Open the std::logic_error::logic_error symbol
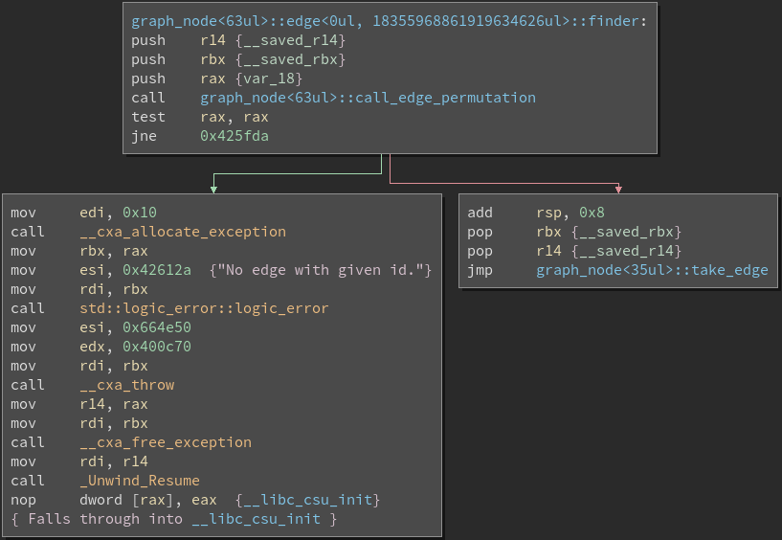The height and width of the screenshot is (540, 782). coord(204,308)
